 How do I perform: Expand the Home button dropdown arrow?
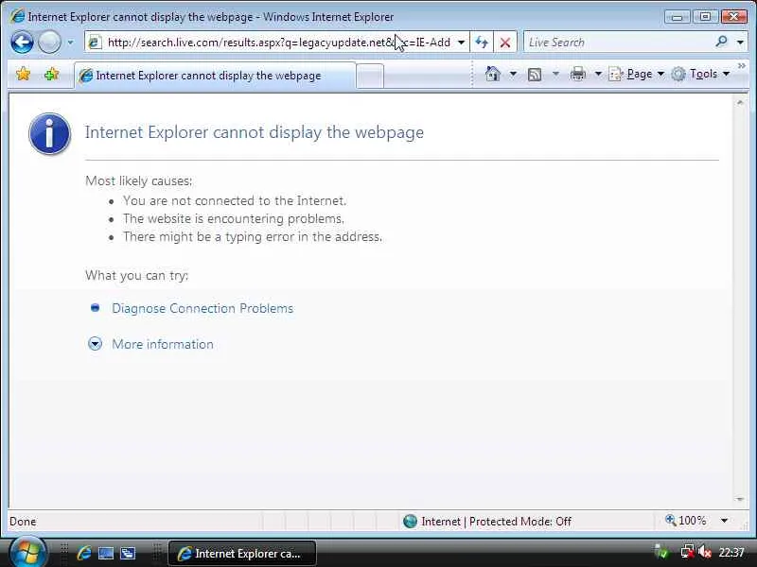[x=513, y=74]
